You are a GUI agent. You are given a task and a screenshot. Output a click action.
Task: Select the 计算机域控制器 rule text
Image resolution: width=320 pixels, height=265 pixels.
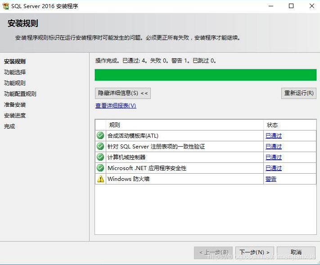click(126, 157)
